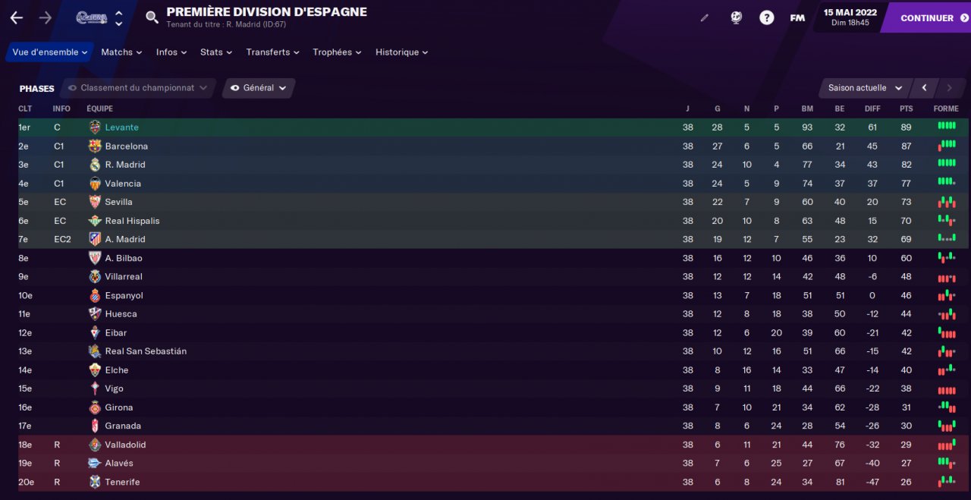Open the FM menu icon
This screenshot has width=971, height=500.
tap(797, 17)
